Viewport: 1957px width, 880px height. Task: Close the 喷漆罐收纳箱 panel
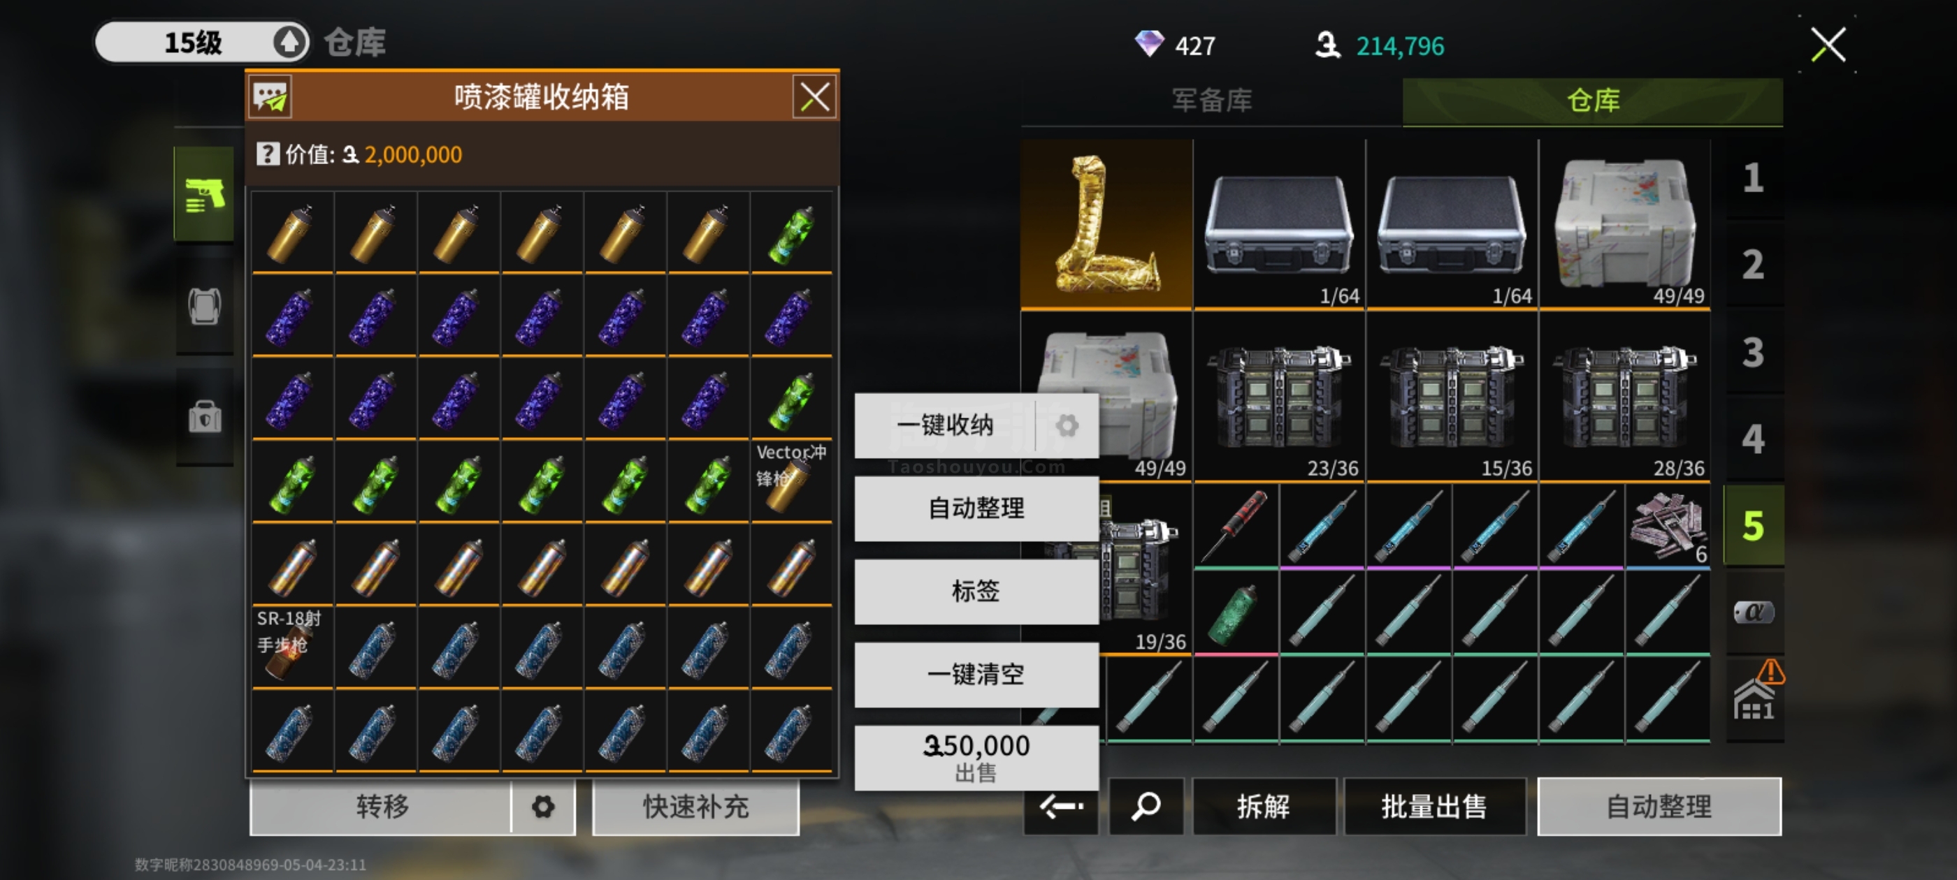point(814,97)
